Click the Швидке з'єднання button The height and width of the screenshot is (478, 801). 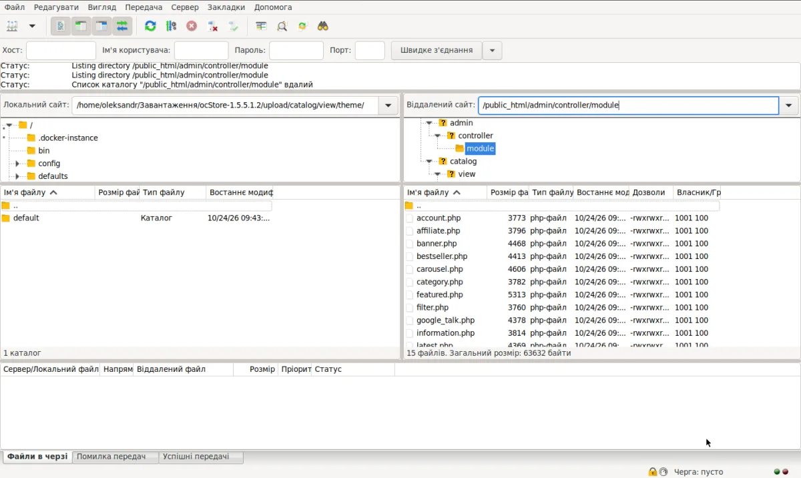coord(437,50)
